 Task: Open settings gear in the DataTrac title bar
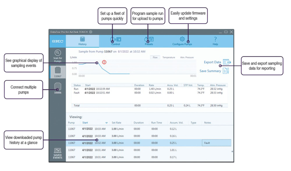tap(91, 32)
